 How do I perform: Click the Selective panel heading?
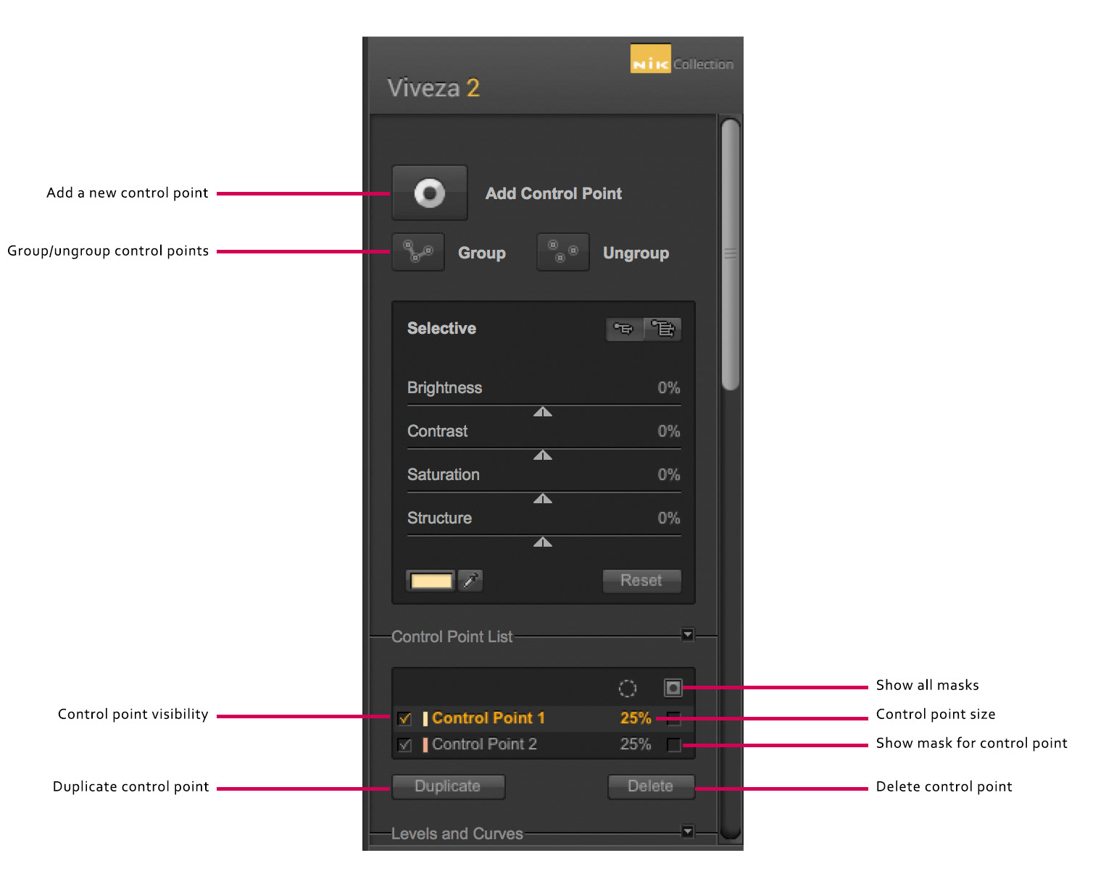[x=441, y=329]
